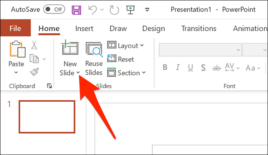Toggle AutoSave switch on
Viewport: 268px width, 155px height.
click(54, 9)
